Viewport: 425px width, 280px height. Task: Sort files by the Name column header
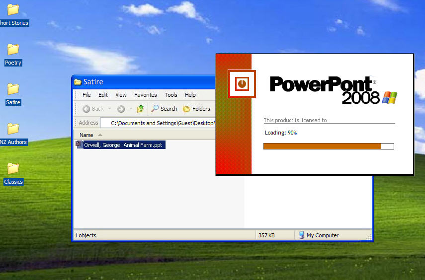(86, 135)
